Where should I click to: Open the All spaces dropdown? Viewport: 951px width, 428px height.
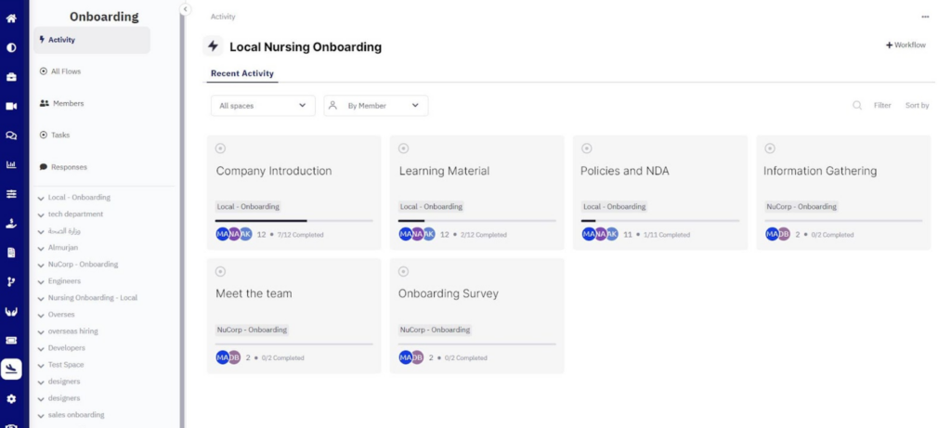point(263,106)
